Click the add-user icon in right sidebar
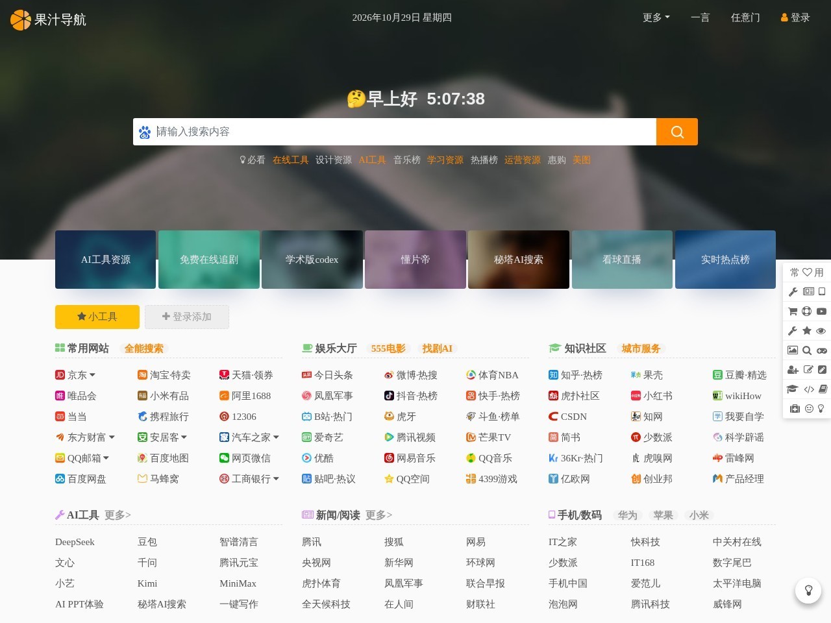 793,370
